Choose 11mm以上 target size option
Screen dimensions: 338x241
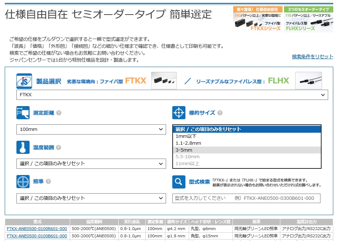247,163
